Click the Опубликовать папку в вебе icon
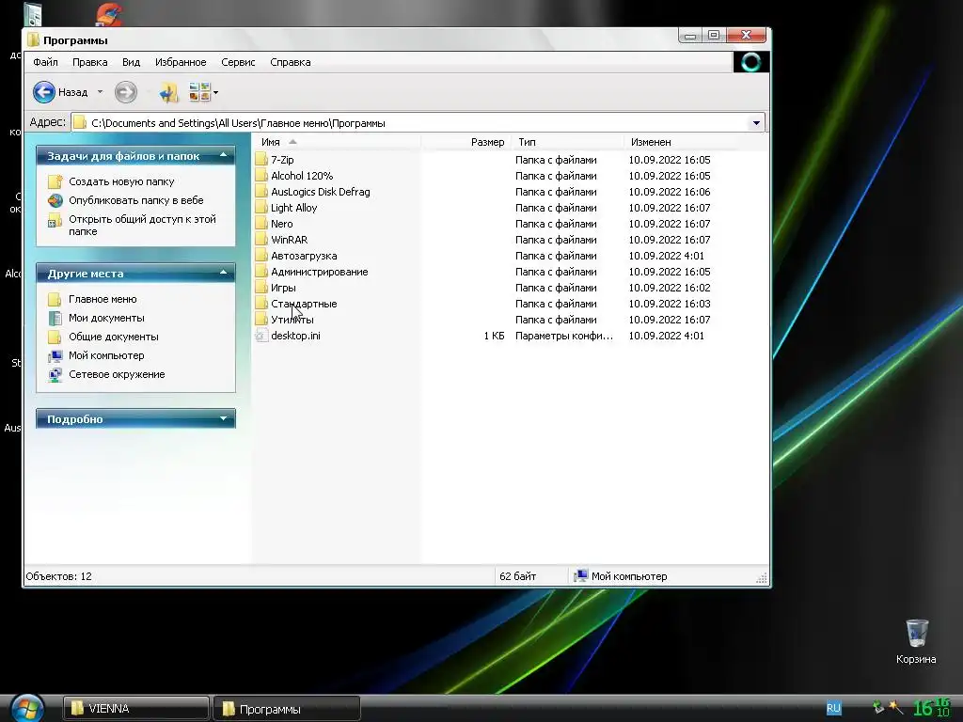The height and width of the screenshot is (722, 963). point(55,200)
